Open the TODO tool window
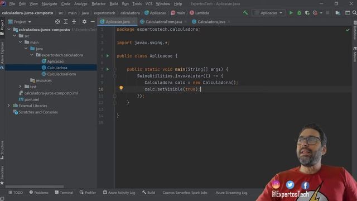The image size is (357, 201). pyautogui.click(x=16, y=193)
